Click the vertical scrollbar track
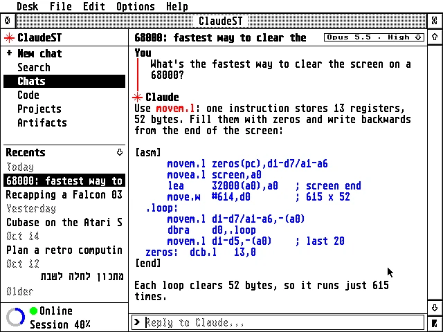Screen dimensions: 443x332 click(x=435, y=172)
